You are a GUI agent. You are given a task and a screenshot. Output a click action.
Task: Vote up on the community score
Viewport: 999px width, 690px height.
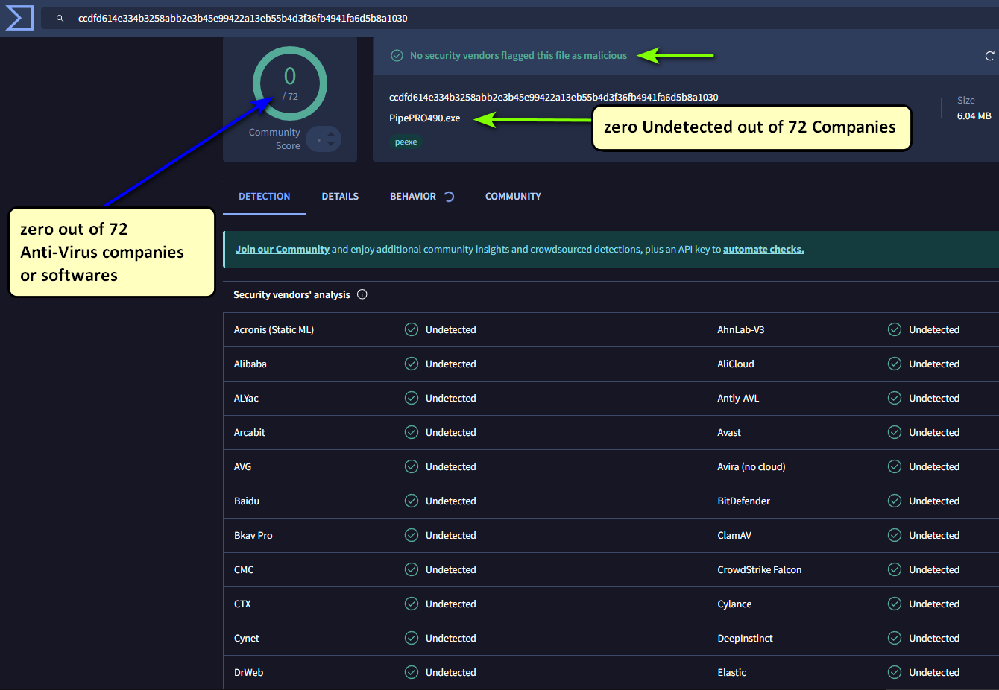pyautogui.click(x=331, y=134)
